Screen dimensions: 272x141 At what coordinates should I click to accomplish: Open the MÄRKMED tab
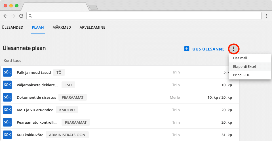point(62,28)
